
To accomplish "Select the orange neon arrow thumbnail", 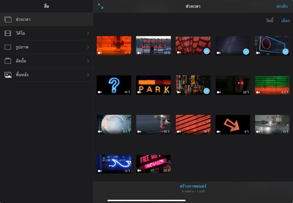I will tap(232, 124).
